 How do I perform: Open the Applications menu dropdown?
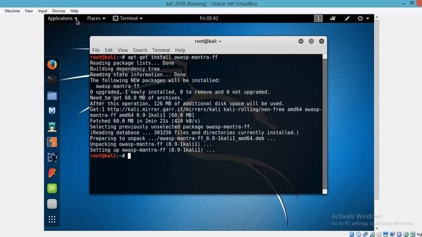[x=63, y=18]
